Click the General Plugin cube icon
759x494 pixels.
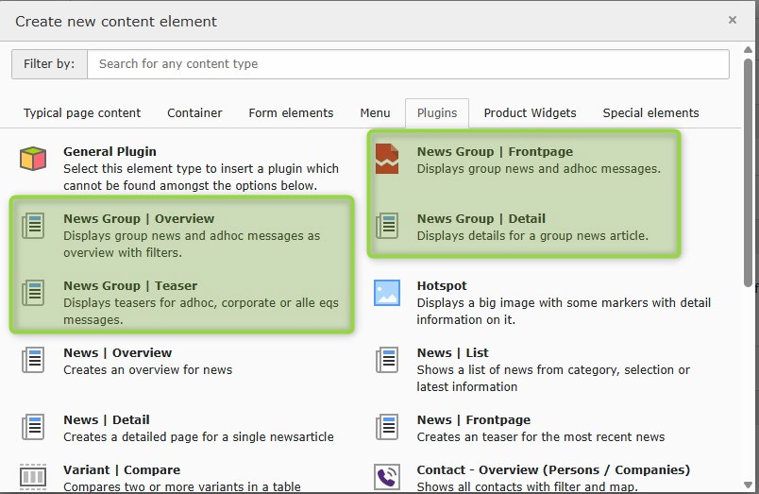pyautogui.click(x=33, y=159)
